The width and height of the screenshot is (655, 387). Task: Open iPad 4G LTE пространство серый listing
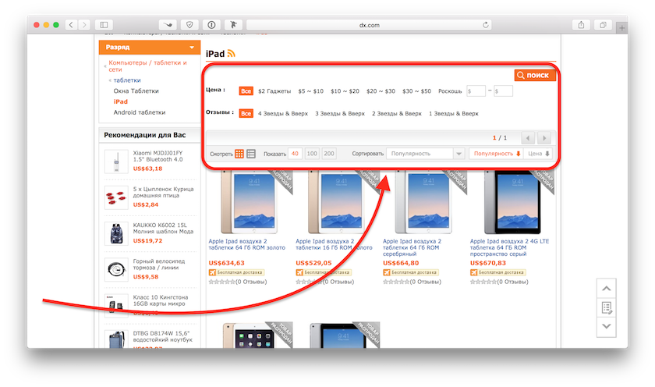[510, 247]
